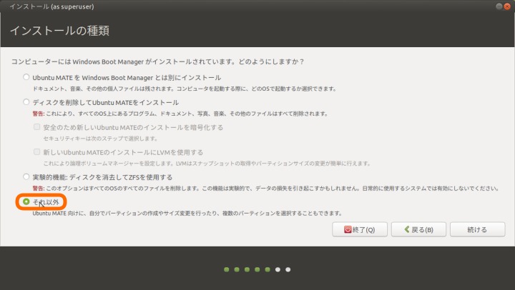Click the last white progress dot
This screenshot has height=290, width=515.
[x=288, y=270]
